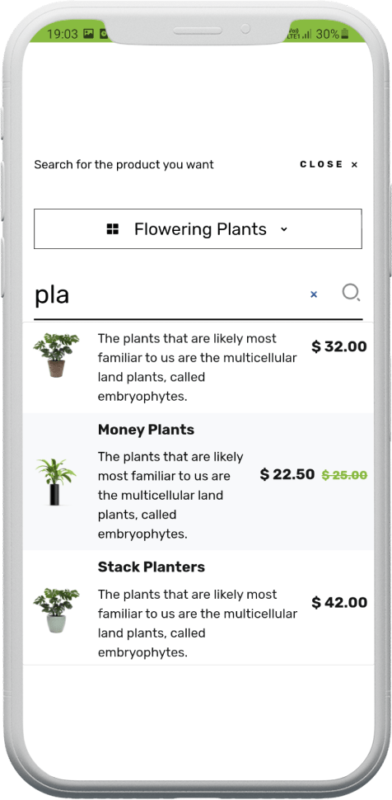Click the $ 32.00 price of the first result
The width and height of the screenshot is (392, 800).
point(339,347)
